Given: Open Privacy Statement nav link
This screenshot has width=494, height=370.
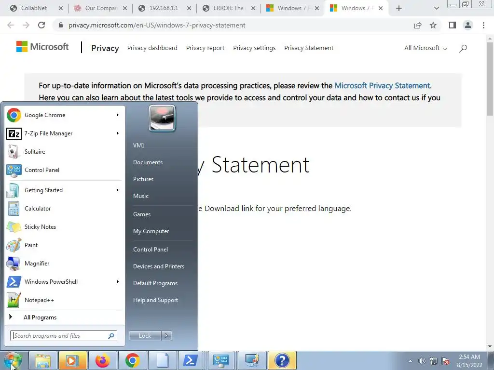Looking at the screenshot, I should click(309, 48).
